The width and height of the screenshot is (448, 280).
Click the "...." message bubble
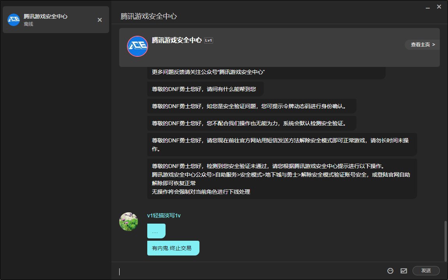(156, 231)
